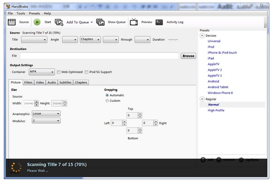
Task: Select the Picture tab
Action: click(x=15, y=82)
